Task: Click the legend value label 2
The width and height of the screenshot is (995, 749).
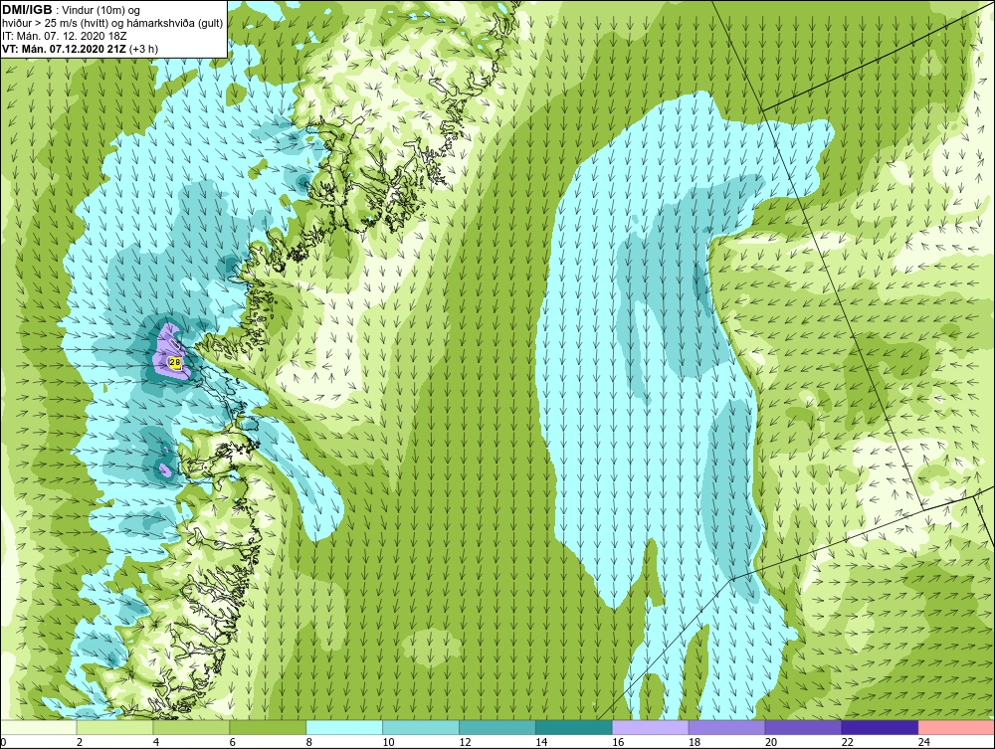Action: pyautogui.click(x=80, y=742)
